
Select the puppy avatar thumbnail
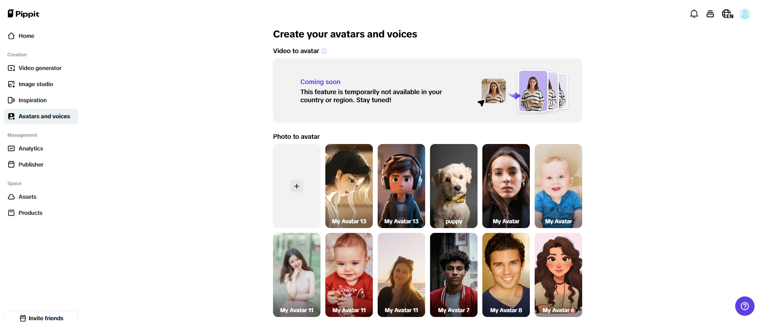pyautogui.click(x=453, y=186)
